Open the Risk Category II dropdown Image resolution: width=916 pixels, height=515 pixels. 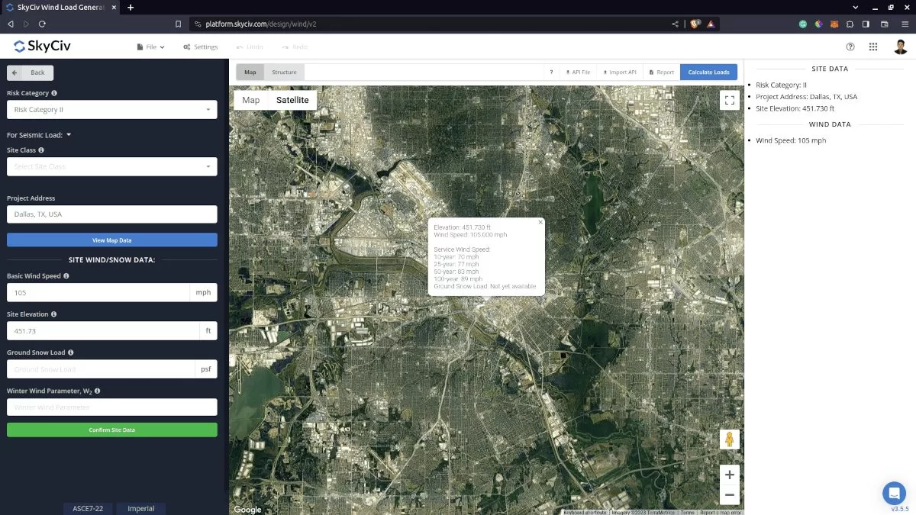pyautogui.click(x=111, y=110)
